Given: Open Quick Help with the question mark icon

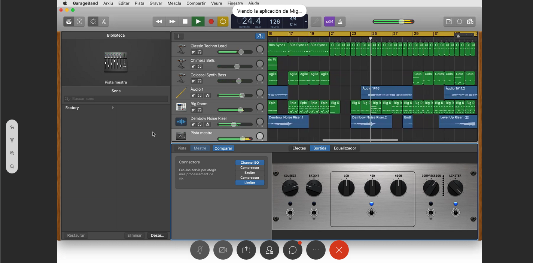Looking at the screenshot, I should tap(79, 21).
